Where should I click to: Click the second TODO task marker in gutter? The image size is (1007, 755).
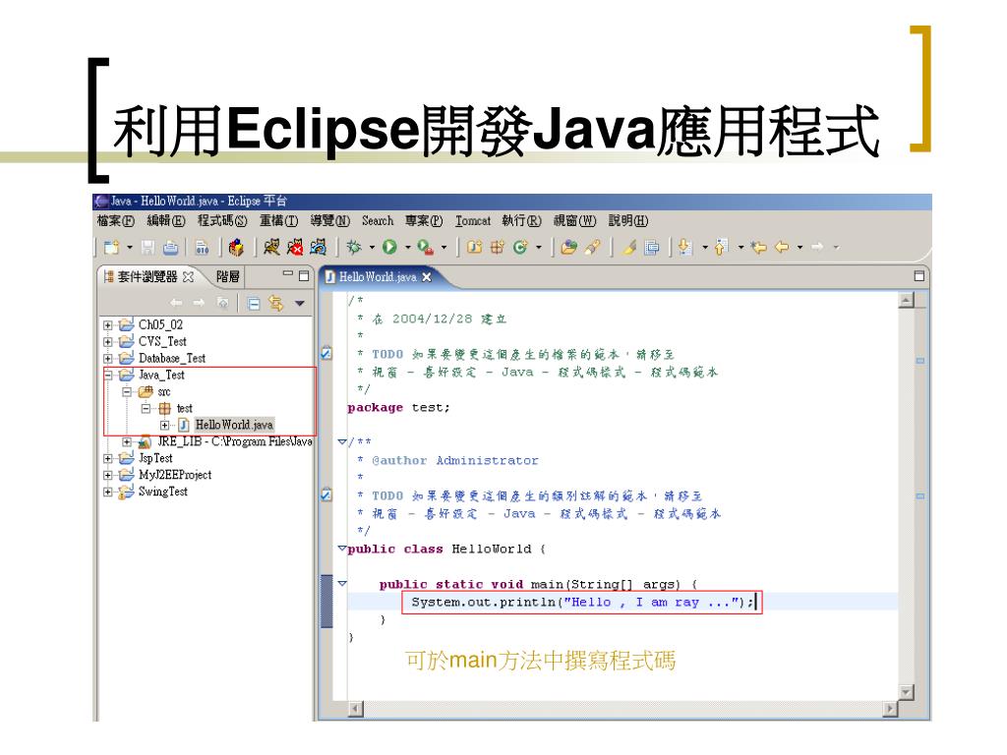point(326,495)
